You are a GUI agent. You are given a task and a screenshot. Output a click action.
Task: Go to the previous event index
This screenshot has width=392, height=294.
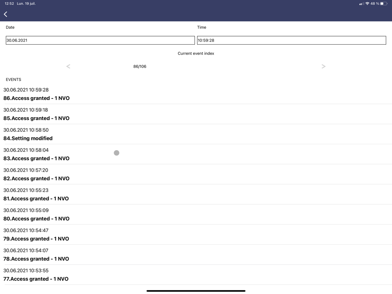pos(68,66)
